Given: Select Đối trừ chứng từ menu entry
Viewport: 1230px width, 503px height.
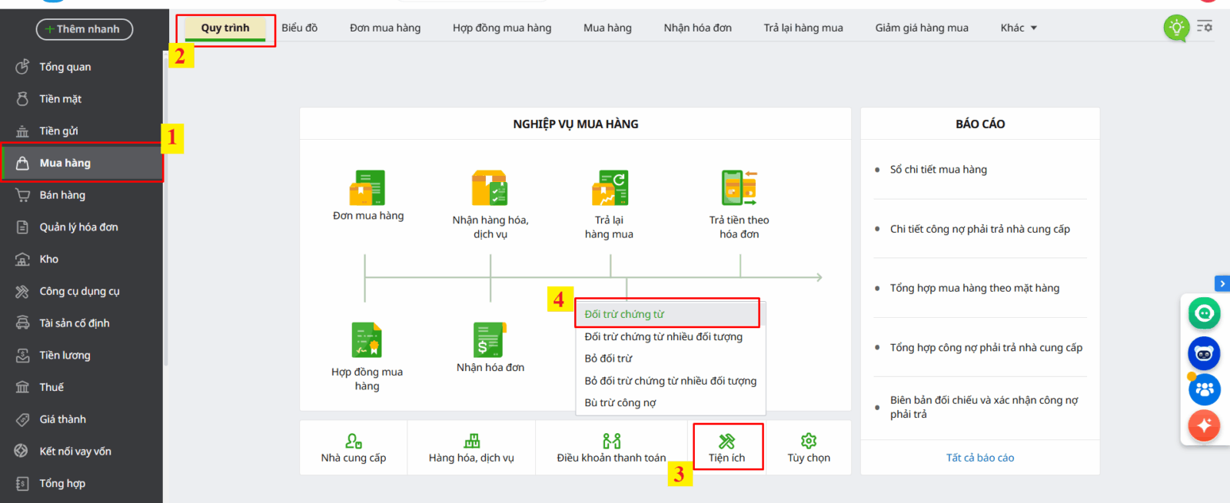Looking at the screenshot, I should coord(624,314).
